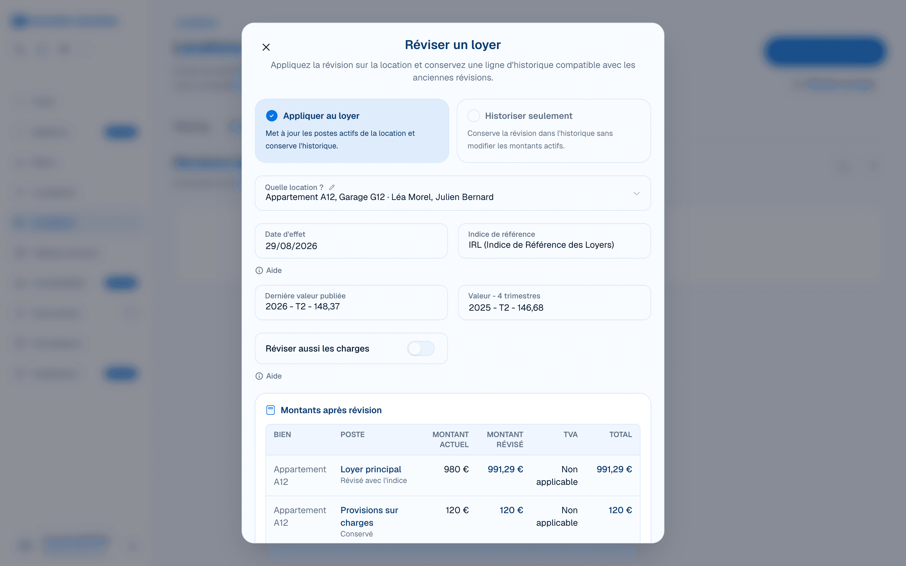Click the Réviser un loyer title
This screenshot has height=566, width=906.
click(x=453, y=45)
